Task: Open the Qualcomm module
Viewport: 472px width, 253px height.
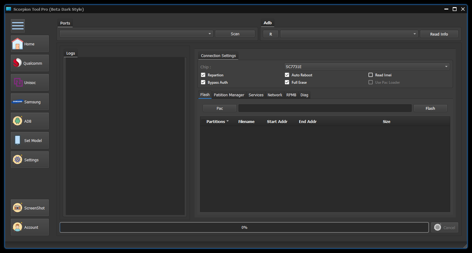Action: (x=30, y=63)
